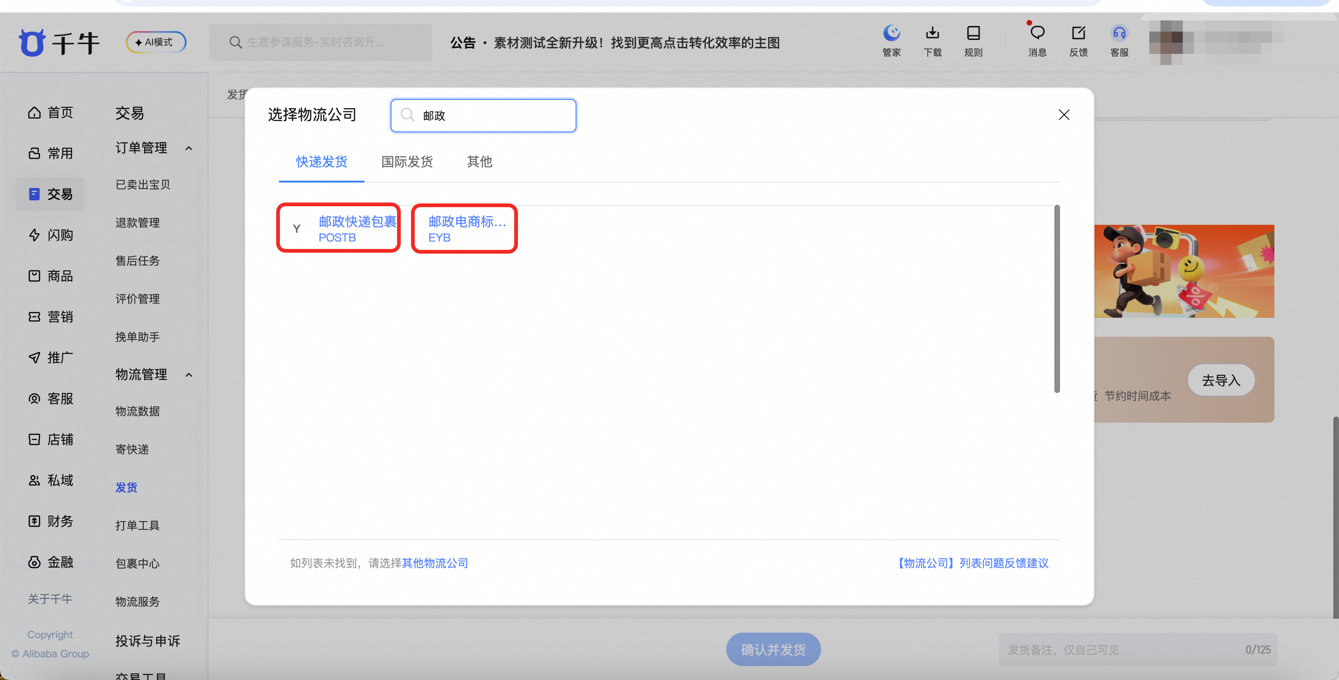Image resolution: width=1339 pixels, height=680 pixels.
Task: Click the logistics company search field 邮政
Action: point(484,115)
